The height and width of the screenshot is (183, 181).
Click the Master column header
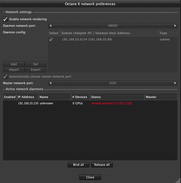(x=161, y=97)
